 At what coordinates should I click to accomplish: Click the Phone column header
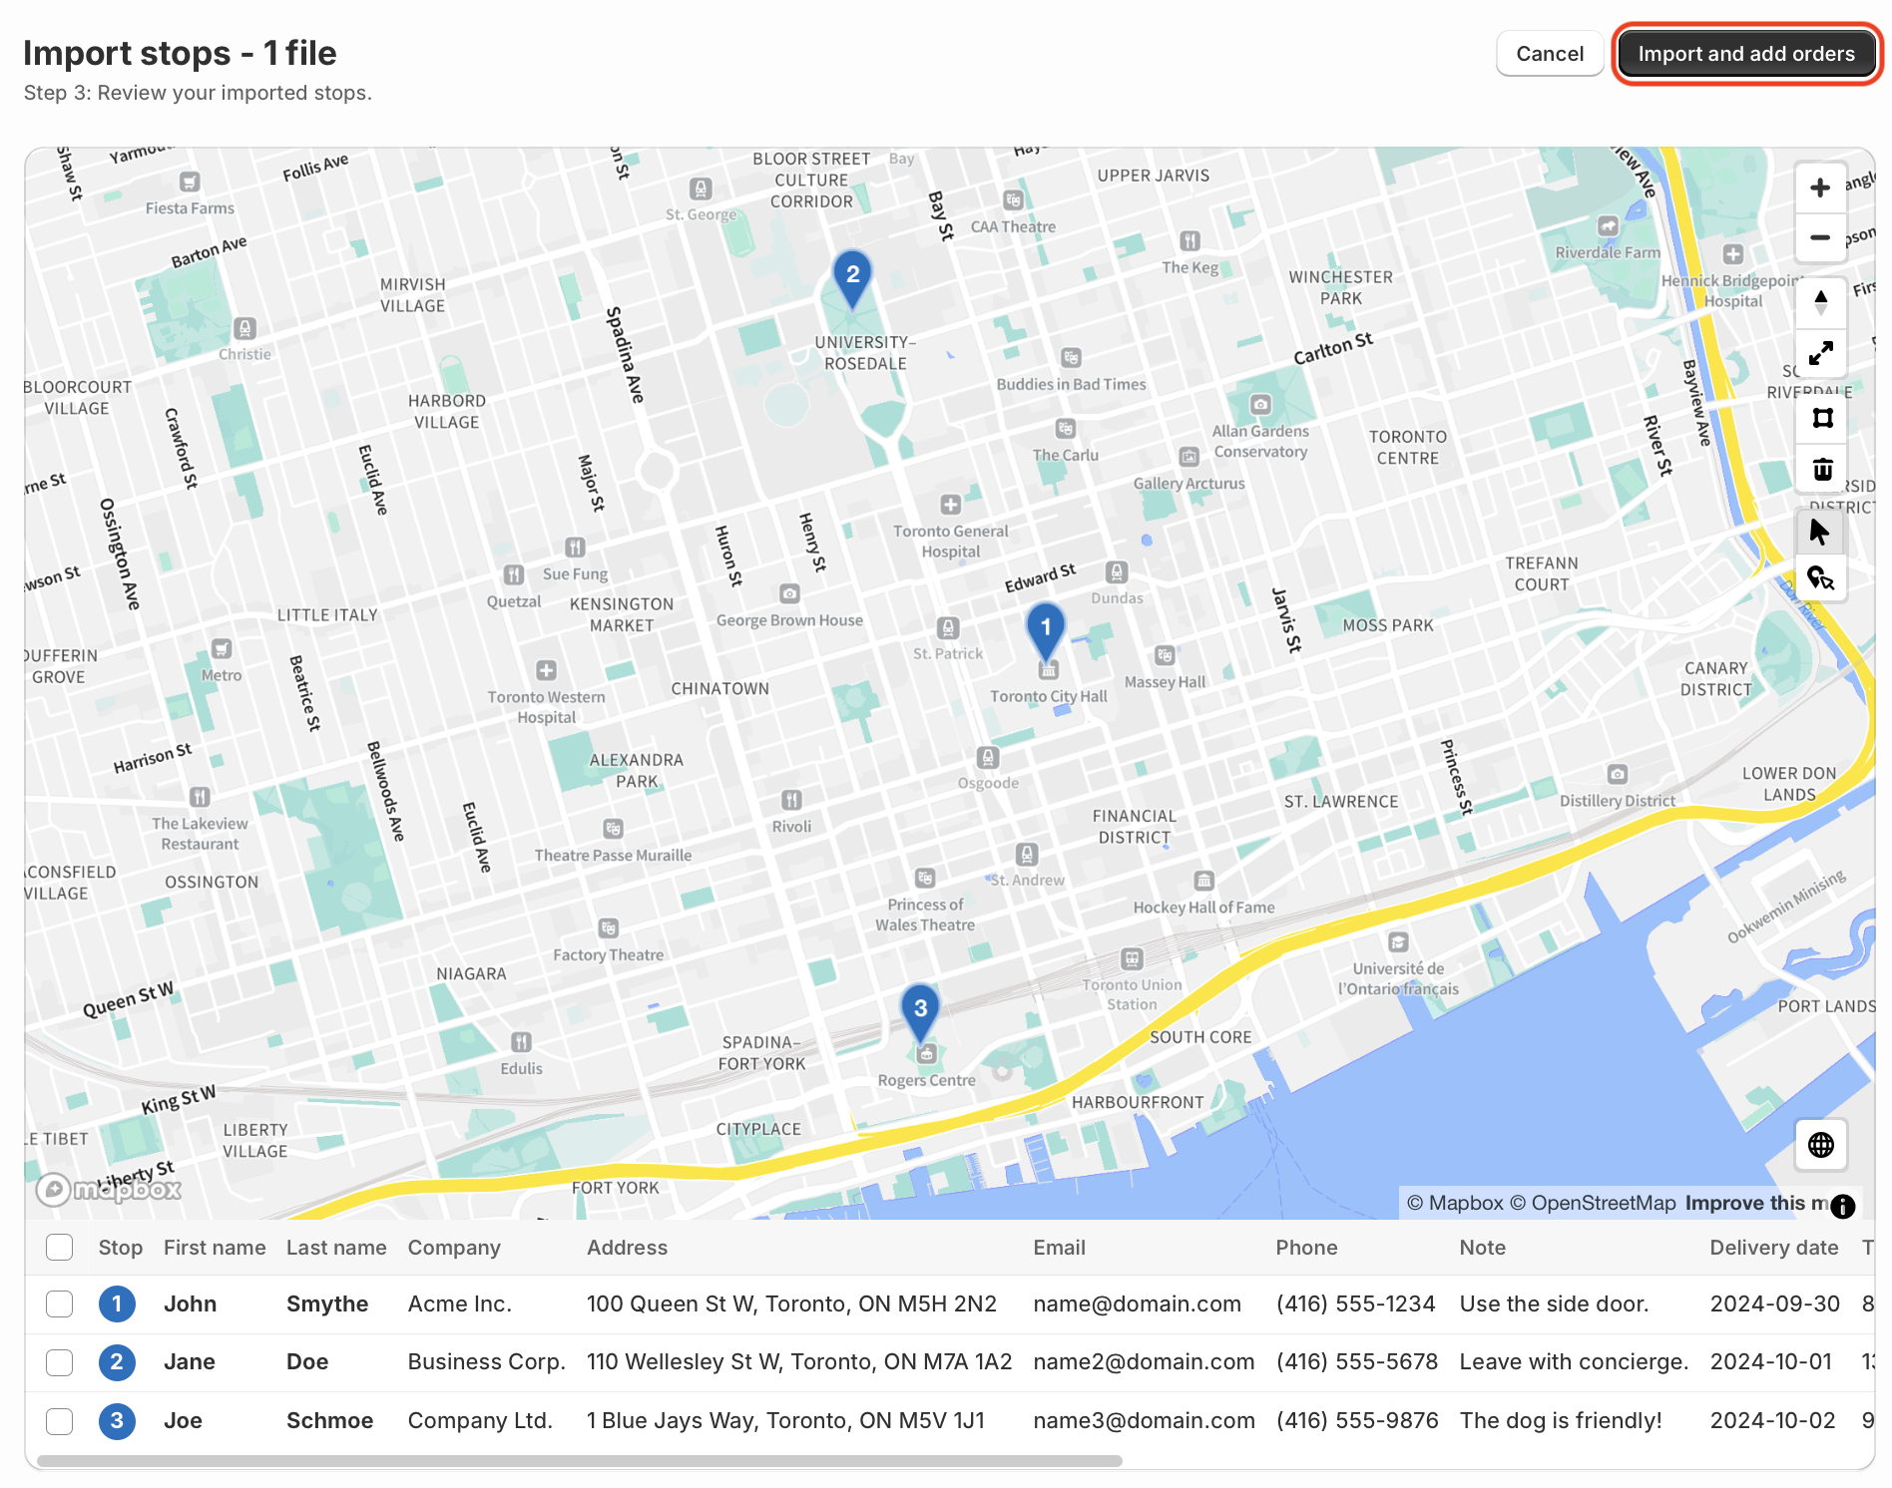pyautogui.click(x=1306, y=1248)
